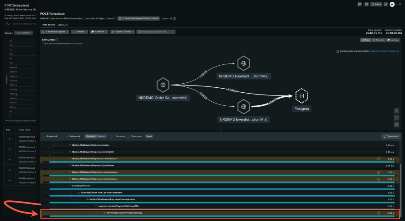Select the NRDEMO Inventory entity node

click(x=243, y=107)
